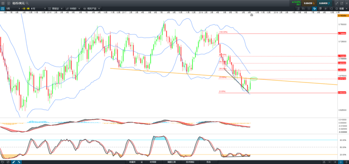Screen dimensions: 349x164
Task: Click the buy price 0.66450 button
Action: coord(324,3)
